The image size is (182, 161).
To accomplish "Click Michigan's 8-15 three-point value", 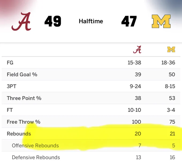I will click(x=170, y=86).
